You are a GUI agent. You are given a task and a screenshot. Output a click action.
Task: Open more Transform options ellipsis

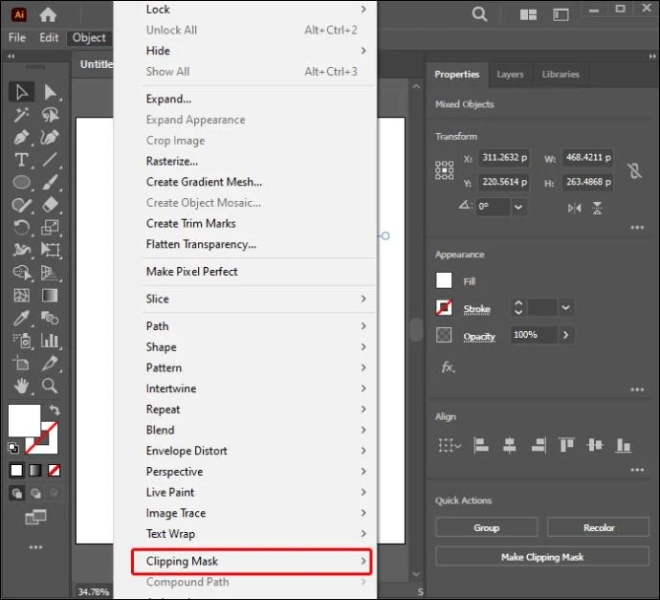(637, 228)
